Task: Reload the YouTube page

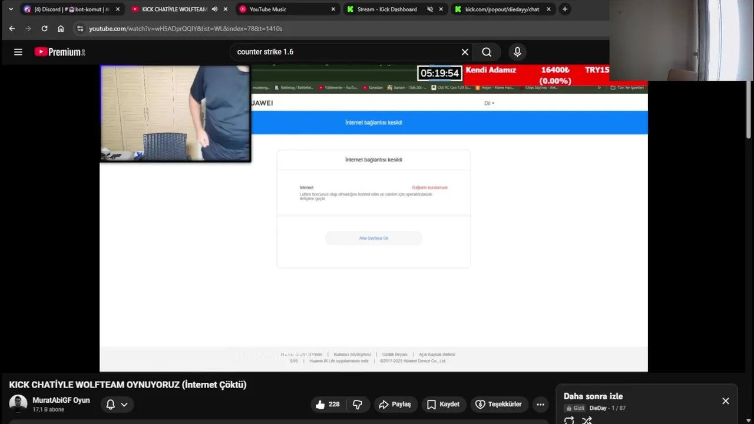Action: 44,28
